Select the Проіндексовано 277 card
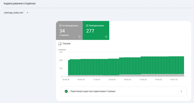 [x=96, y=30]
